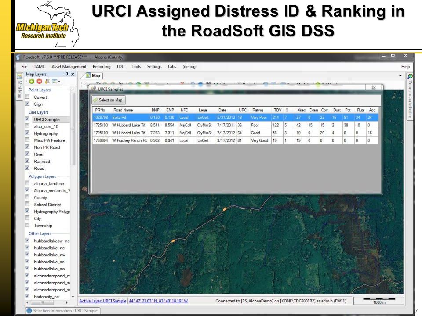Open the LDC menu

(120, 67)
